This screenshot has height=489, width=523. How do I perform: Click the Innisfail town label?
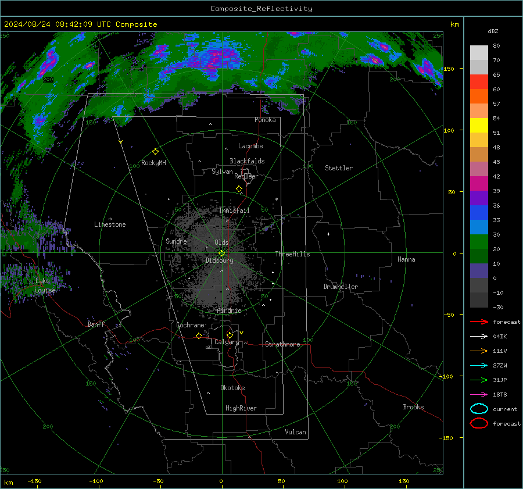[234, 210]
